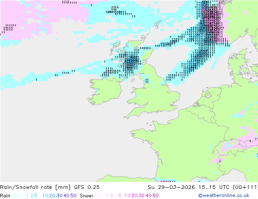The height and width of the screenshot is (199, 258).
Task: Click the 'Rain/Snowfall rate [mm]' title text
Action: (x=35, y=187)
